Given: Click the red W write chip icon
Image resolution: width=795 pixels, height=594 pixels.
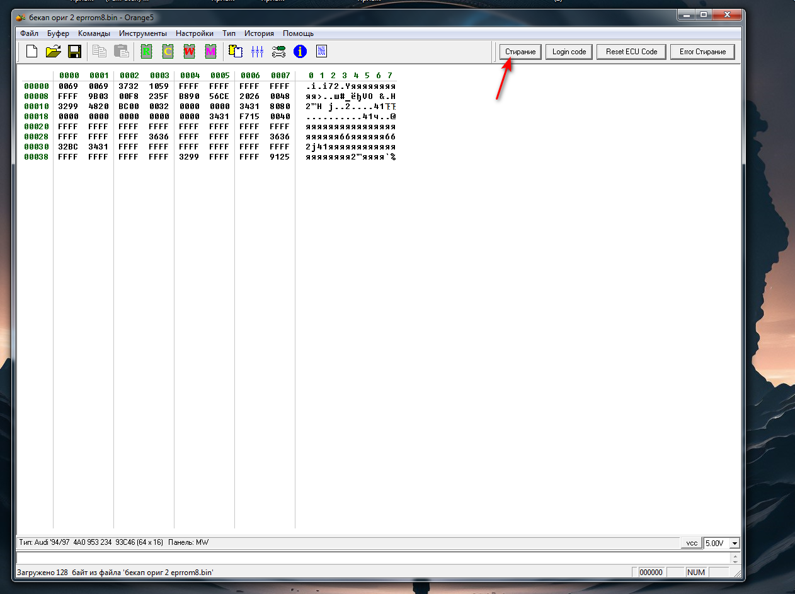Looking at the screenshot, I should point(189,52).
